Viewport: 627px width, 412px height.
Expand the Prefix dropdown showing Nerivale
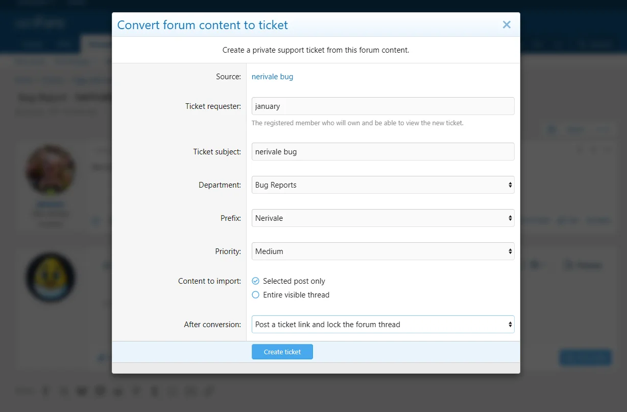coord(383,218)
